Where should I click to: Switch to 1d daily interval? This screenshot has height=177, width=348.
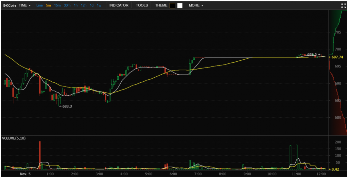click(92, 5)
